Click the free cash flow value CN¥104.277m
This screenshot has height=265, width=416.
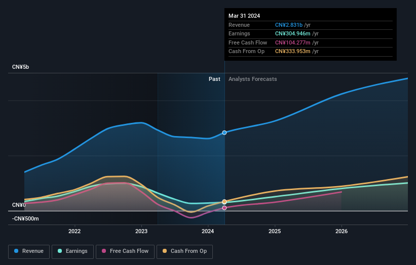click(293, 42)
